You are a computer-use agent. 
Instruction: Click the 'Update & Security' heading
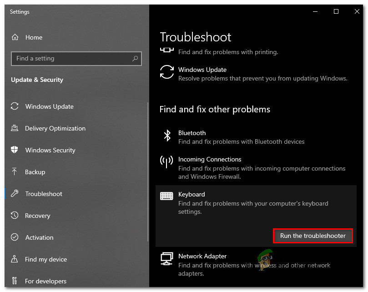tap(37, 80)
